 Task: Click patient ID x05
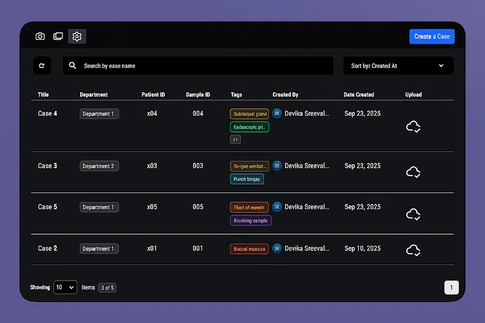coord(152,207)
